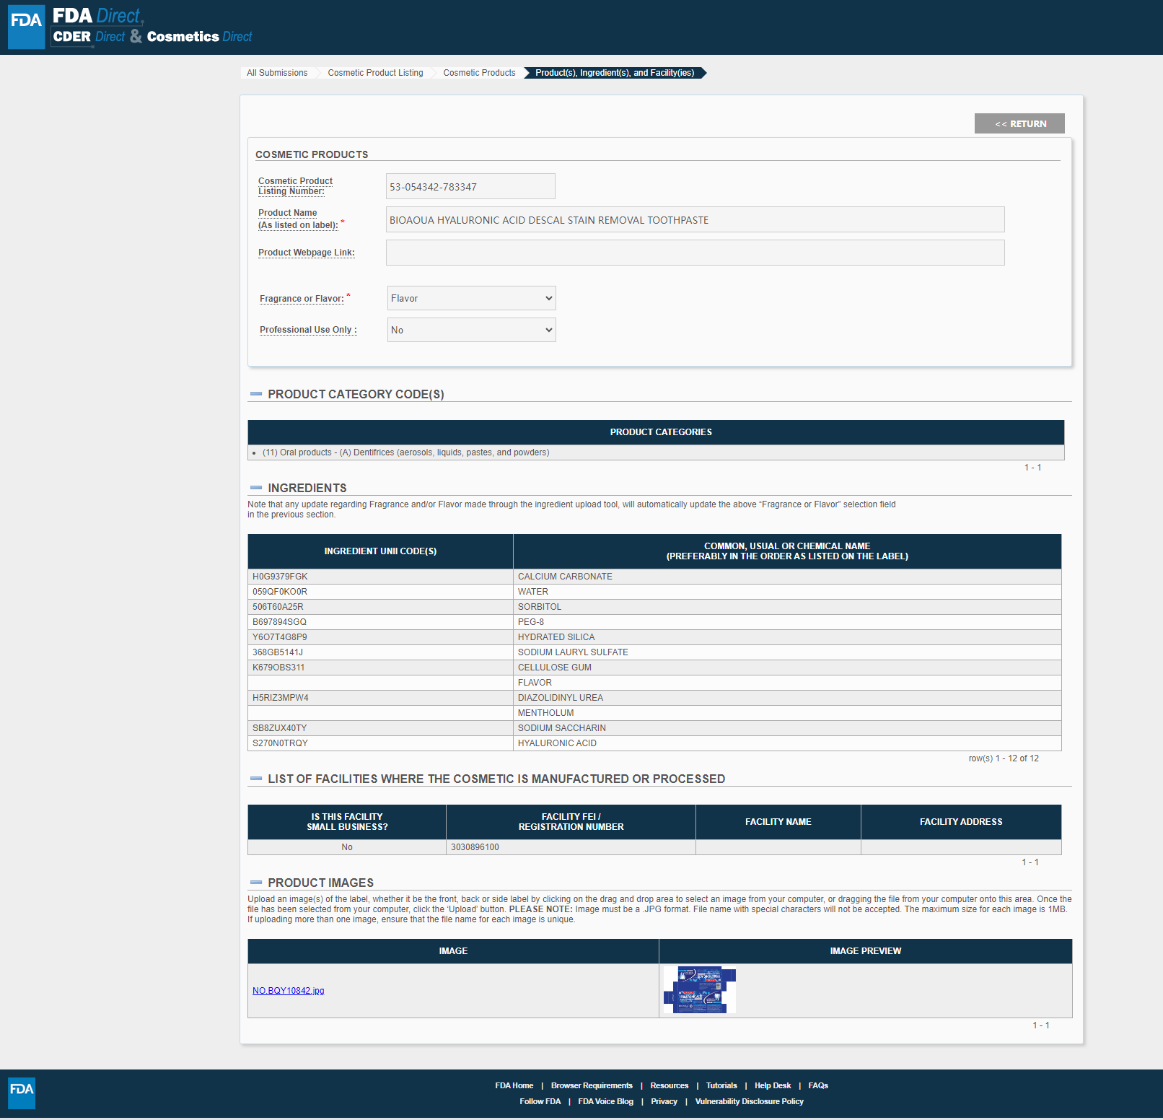Viewport: 1163px width, 1120px height.
Task: Collapse the Product Images section
Action: [256, 883]
